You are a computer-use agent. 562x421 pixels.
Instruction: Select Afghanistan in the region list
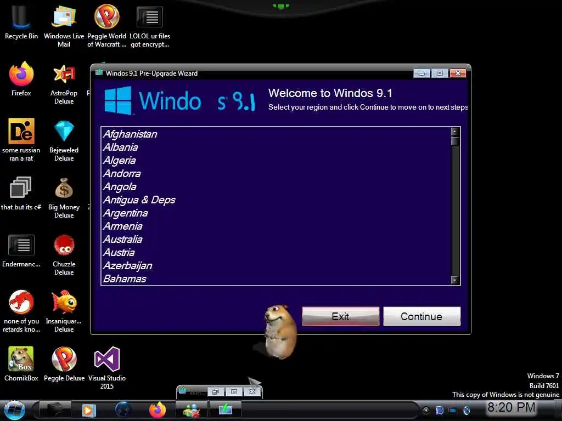(x=276, y=134)
